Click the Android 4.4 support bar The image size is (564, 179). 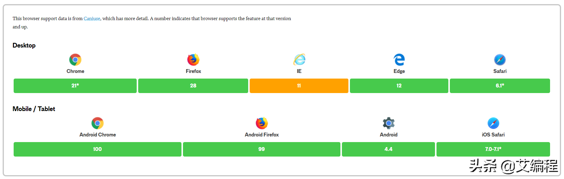point(388,149)
